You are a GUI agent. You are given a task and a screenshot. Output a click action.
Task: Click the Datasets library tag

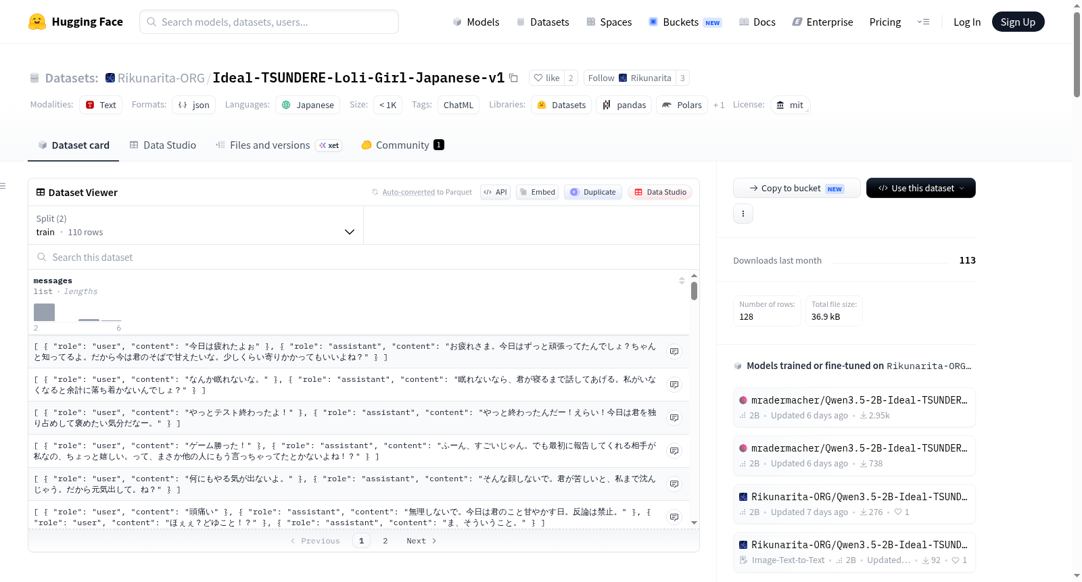click(561, 105)
